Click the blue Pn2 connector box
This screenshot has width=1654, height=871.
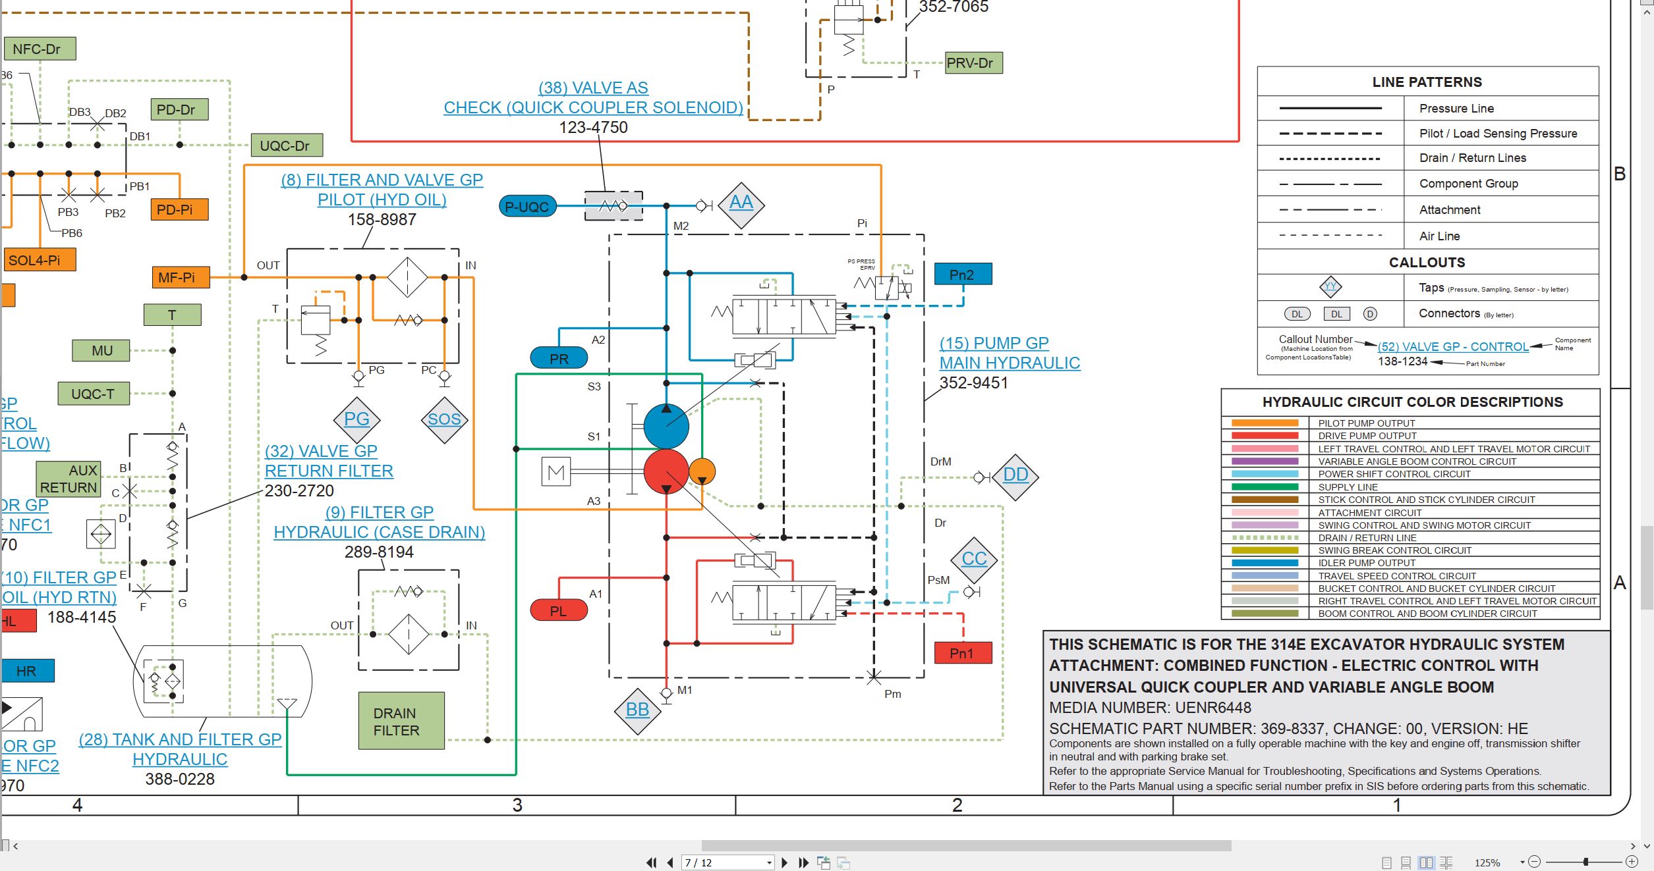click(963, 275)
